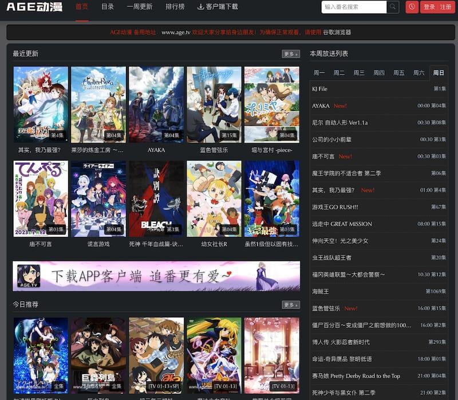Click the search magnifier icon
The width and height of the screenshot is (458, 400).
[x=393, y=7]
